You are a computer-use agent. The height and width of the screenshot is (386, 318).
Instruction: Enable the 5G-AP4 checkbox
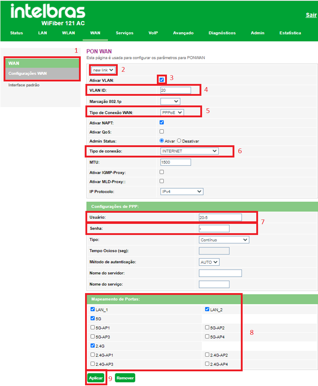click(207, 336)
